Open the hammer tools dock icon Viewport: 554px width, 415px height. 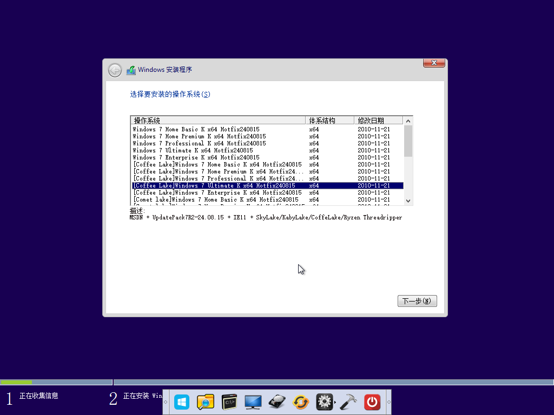tap(348, 402)
